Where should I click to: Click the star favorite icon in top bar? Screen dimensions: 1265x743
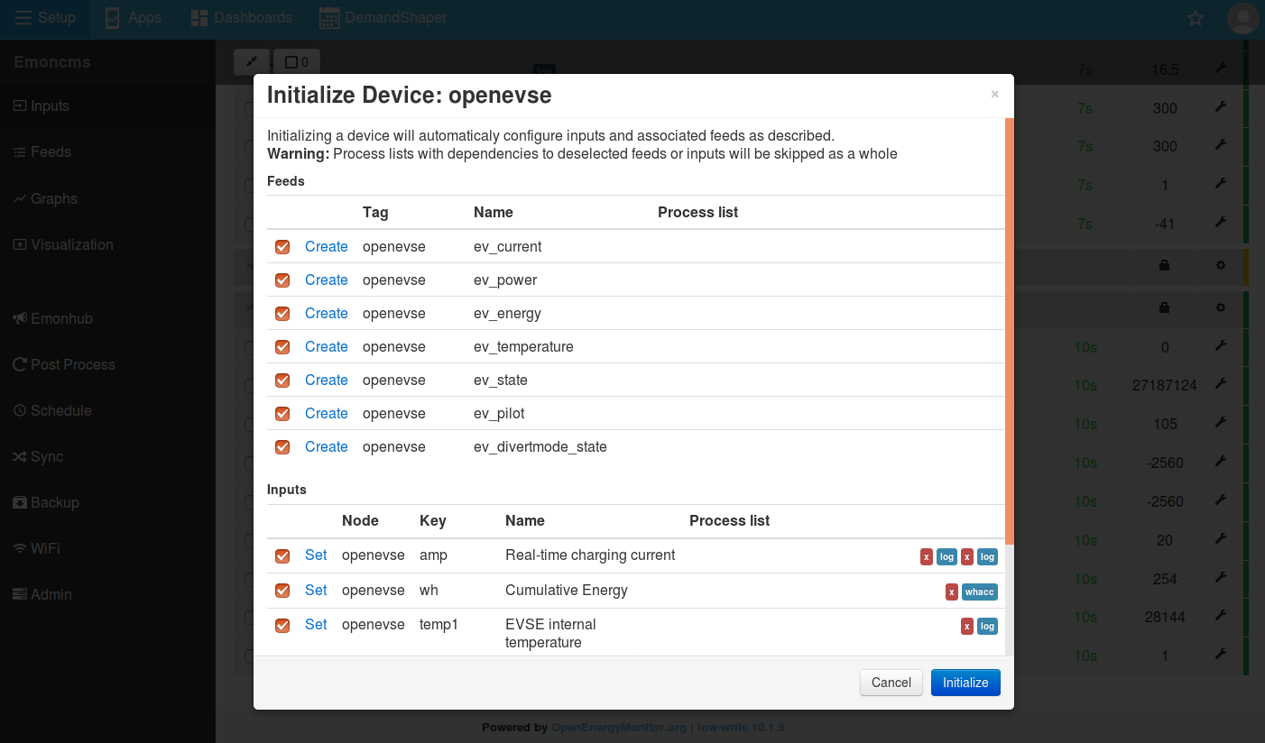point(1196,18)
